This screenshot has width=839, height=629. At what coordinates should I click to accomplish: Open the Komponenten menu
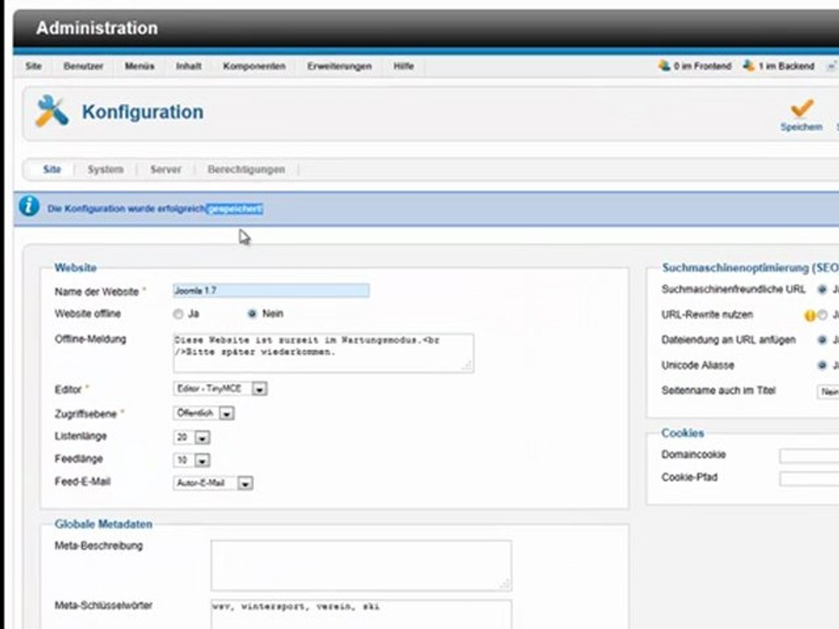click(254, 66)
